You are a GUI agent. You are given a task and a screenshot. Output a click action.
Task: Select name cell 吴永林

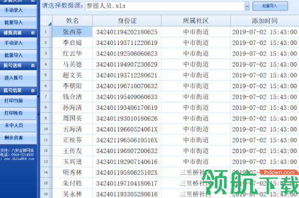pos(73,194)
